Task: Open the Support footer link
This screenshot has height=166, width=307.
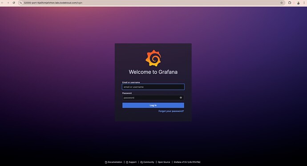Action: pyautogui.click(x=131, y=162)
